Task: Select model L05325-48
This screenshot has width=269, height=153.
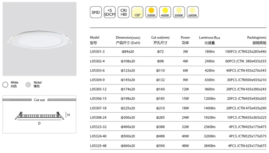Action: pos(98,146)
